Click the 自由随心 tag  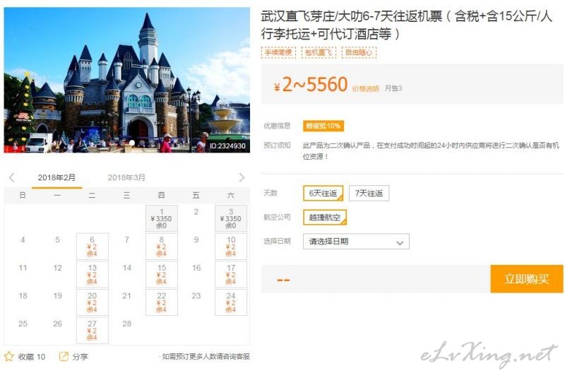coord(359,52)
